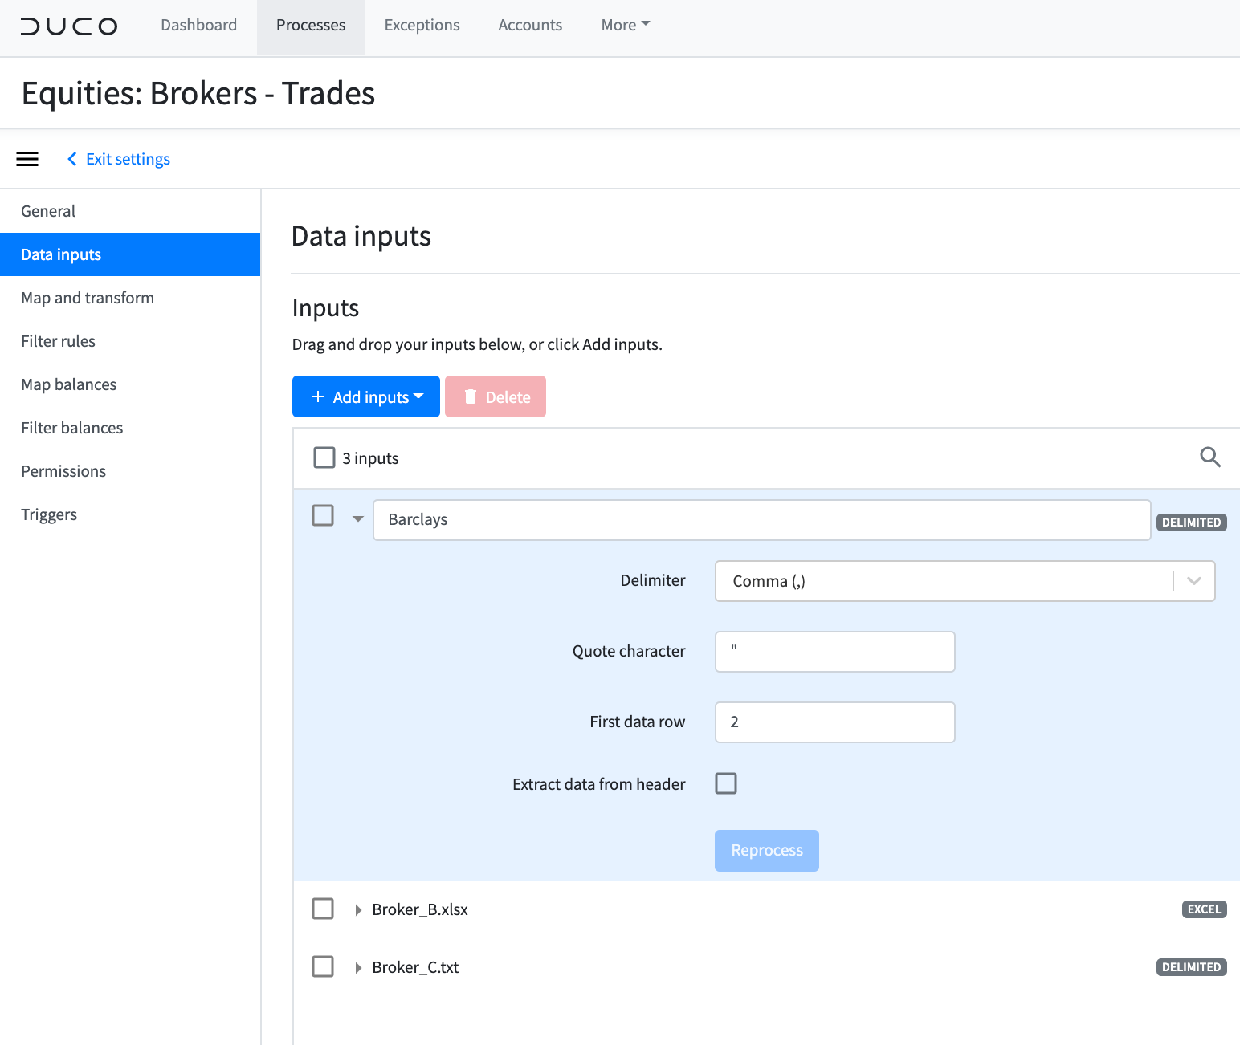The height and width of the screenshot is (1045, 1240).
Task: Select General in the settings sidebar
Action: (x=130, y=211)
